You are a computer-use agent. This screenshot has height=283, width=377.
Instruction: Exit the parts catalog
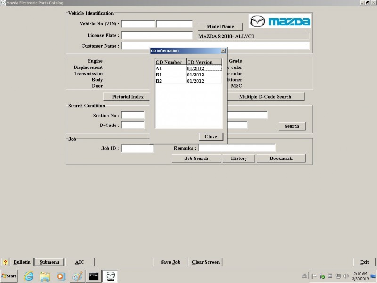pyautogui.click(x=364, y=262)
